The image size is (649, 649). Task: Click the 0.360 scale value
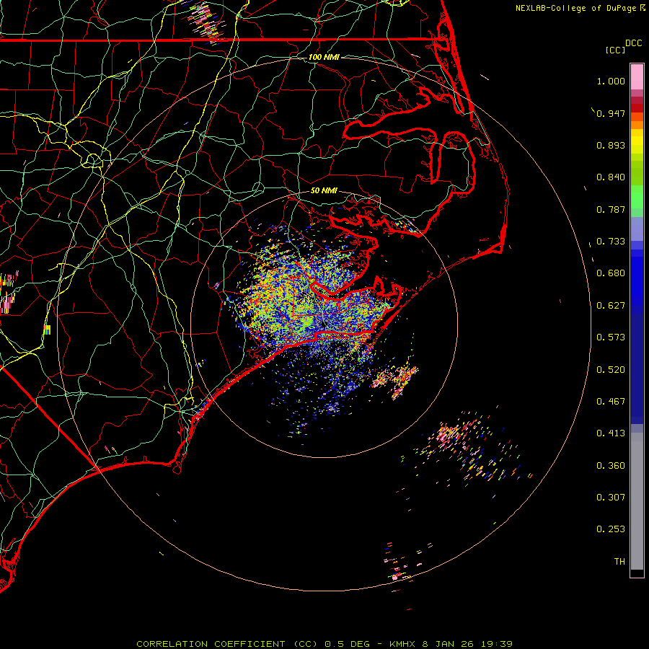pos(611,466)
